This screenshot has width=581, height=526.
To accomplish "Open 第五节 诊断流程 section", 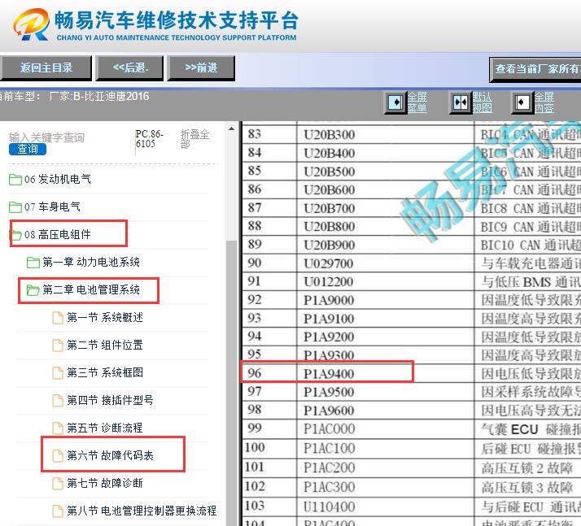I will (x=105, y=428).
